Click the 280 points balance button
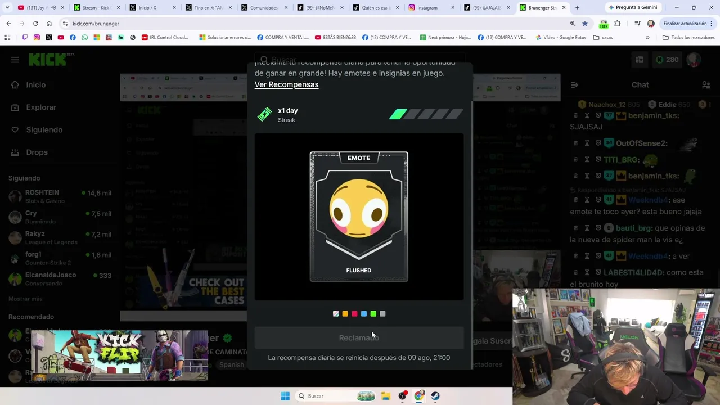720x405 pixels. tap(667, 60)
